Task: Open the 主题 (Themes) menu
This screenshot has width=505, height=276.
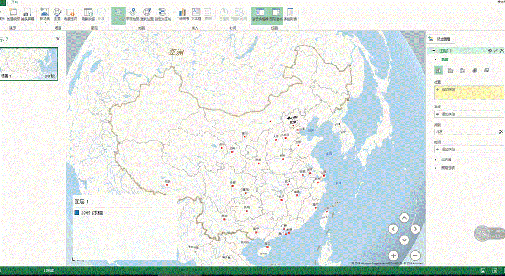Action: click(57, 13)
